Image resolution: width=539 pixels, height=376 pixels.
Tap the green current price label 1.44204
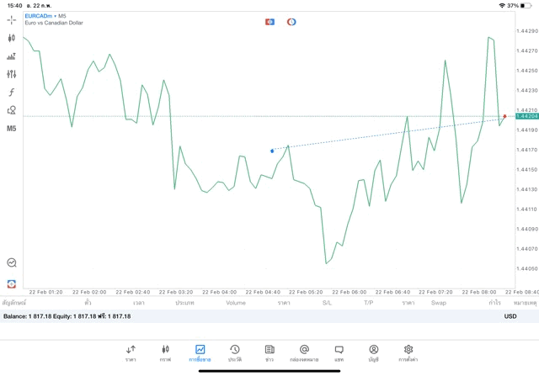tap(527, 116)
